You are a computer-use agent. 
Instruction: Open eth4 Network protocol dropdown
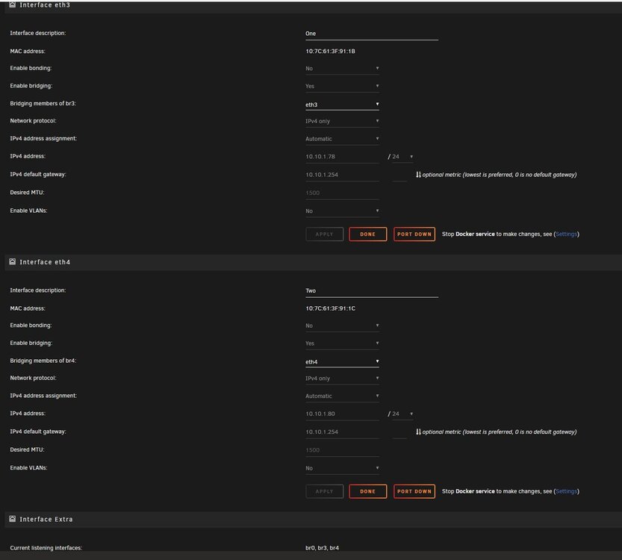pyautogui.click(x=342, y=379)
